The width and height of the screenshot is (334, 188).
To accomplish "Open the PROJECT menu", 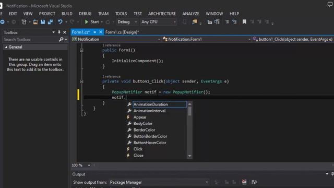I will pyautogui.click(x=47, y=14).
